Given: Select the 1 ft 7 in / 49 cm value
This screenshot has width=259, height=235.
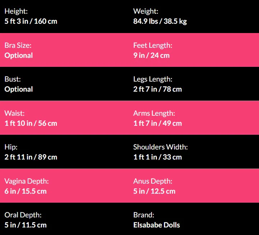Looking at the screenshot, I should (157, 123).
